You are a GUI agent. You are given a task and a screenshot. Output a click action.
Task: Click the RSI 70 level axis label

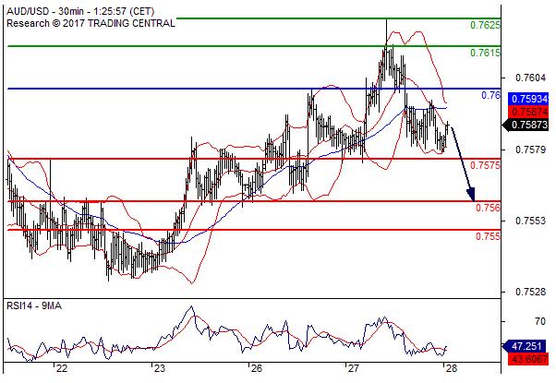pyautogui.click(x=540, y=321)
